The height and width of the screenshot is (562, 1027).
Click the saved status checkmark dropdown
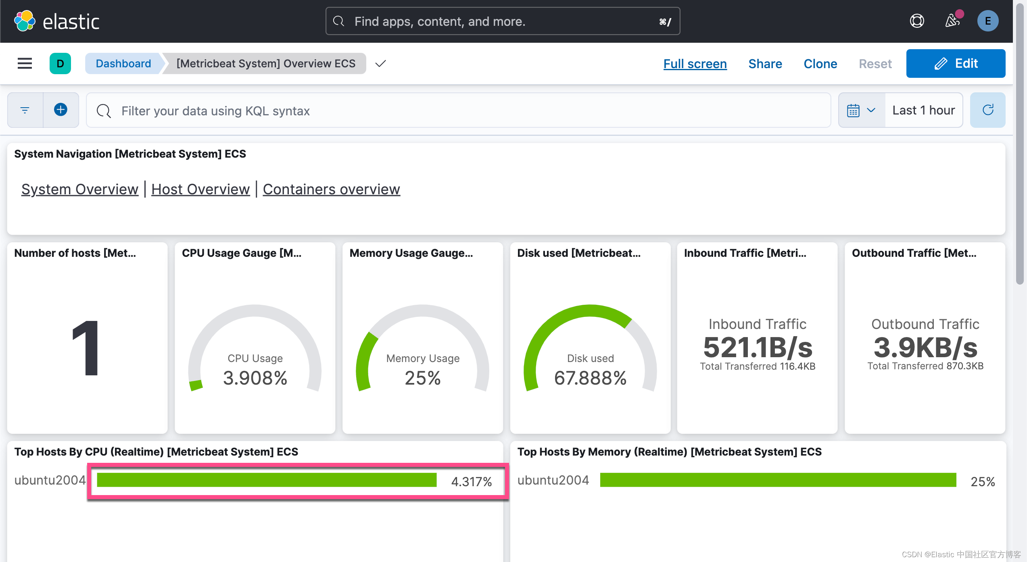380,63
